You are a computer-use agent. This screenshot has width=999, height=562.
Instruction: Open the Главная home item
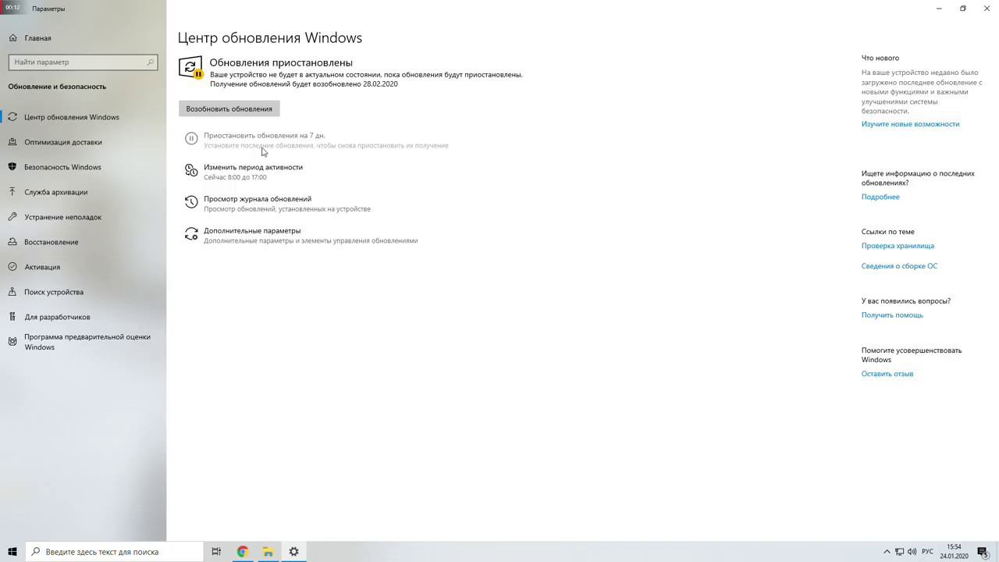pyautogui.click(x=37, y=37)
